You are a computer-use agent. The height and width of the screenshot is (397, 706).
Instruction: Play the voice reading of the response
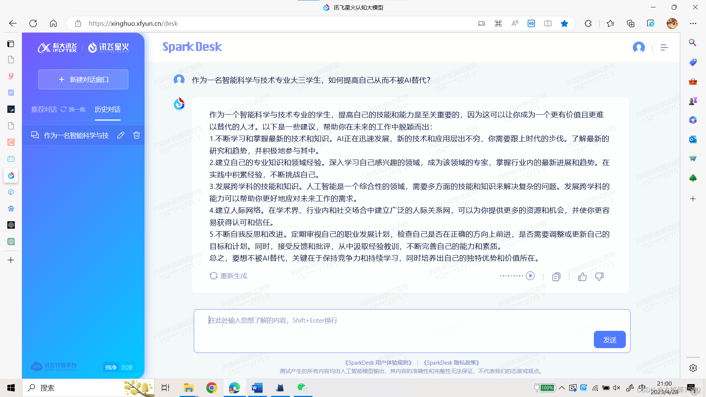coord(530,276)
